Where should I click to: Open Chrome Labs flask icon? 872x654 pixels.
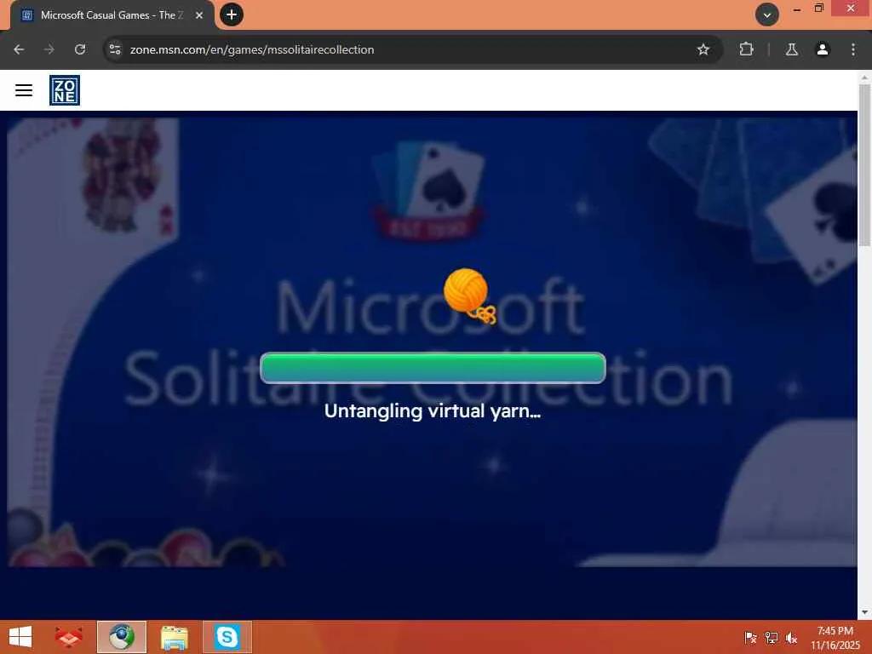pos(792,49)
